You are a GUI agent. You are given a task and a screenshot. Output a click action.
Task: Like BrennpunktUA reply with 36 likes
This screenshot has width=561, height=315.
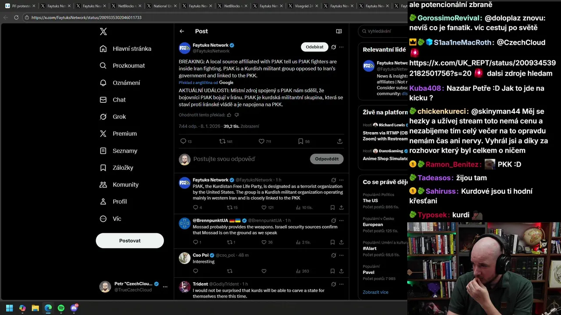point(267,242)
